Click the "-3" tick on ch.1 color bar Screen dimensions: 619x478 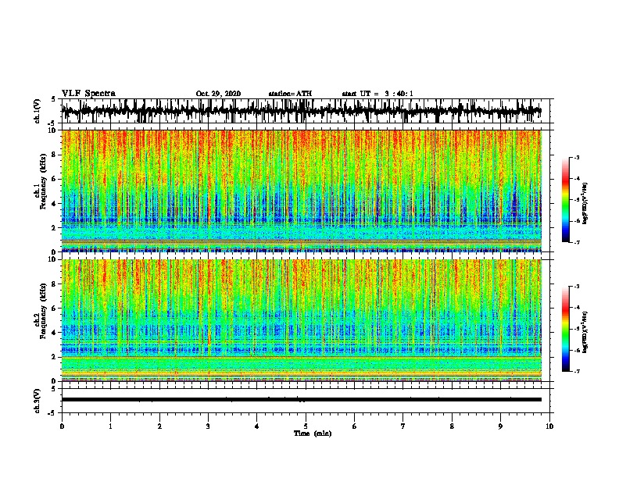pyautogui.click(x=577, y=157)
